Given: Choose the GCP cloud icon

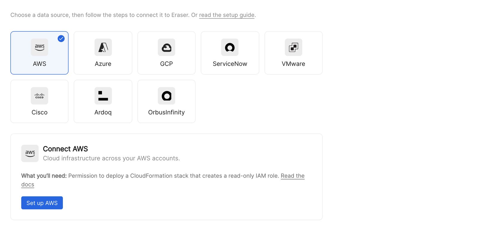Looking at the screenshot, I should point(166,47).
